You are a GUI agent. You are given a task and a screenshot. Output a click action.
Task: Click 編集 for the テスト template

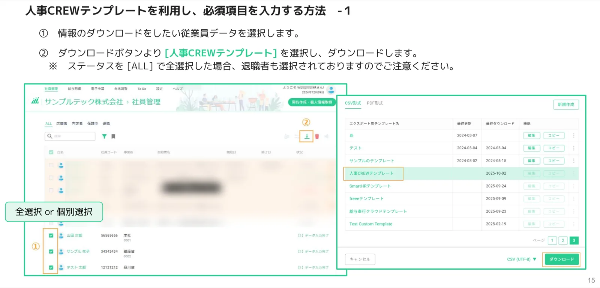532,148
